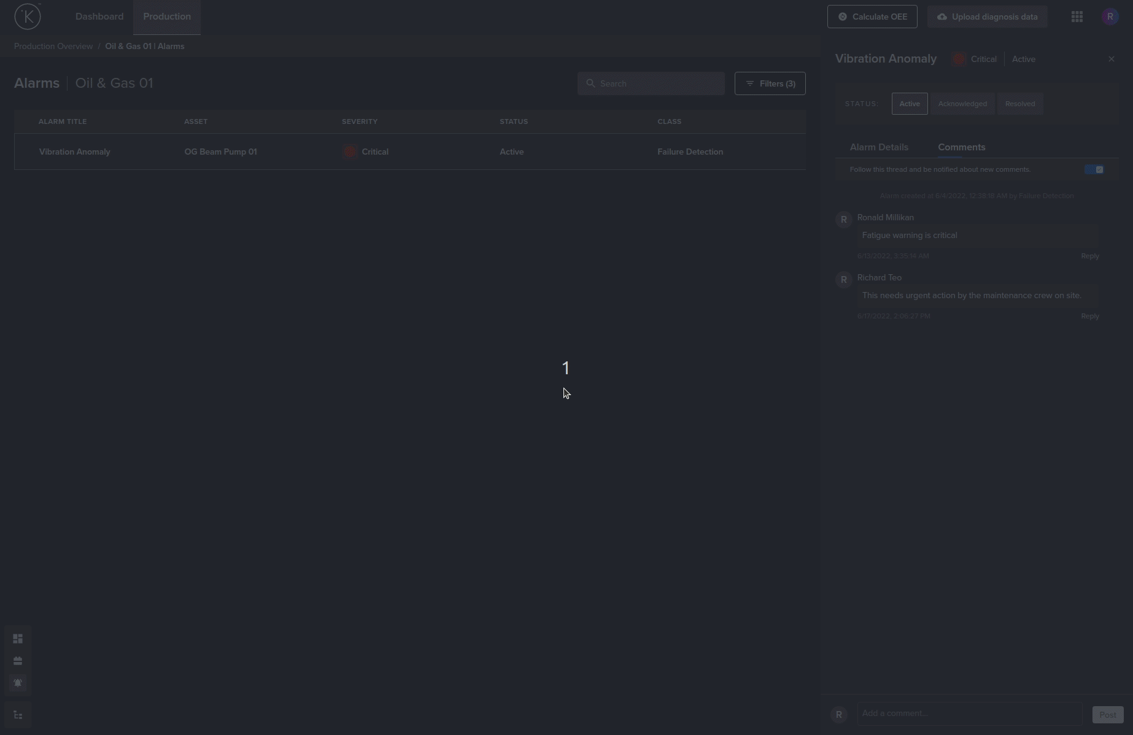
Task: Click Upload diagnosis data button
Action: (987, 17)
